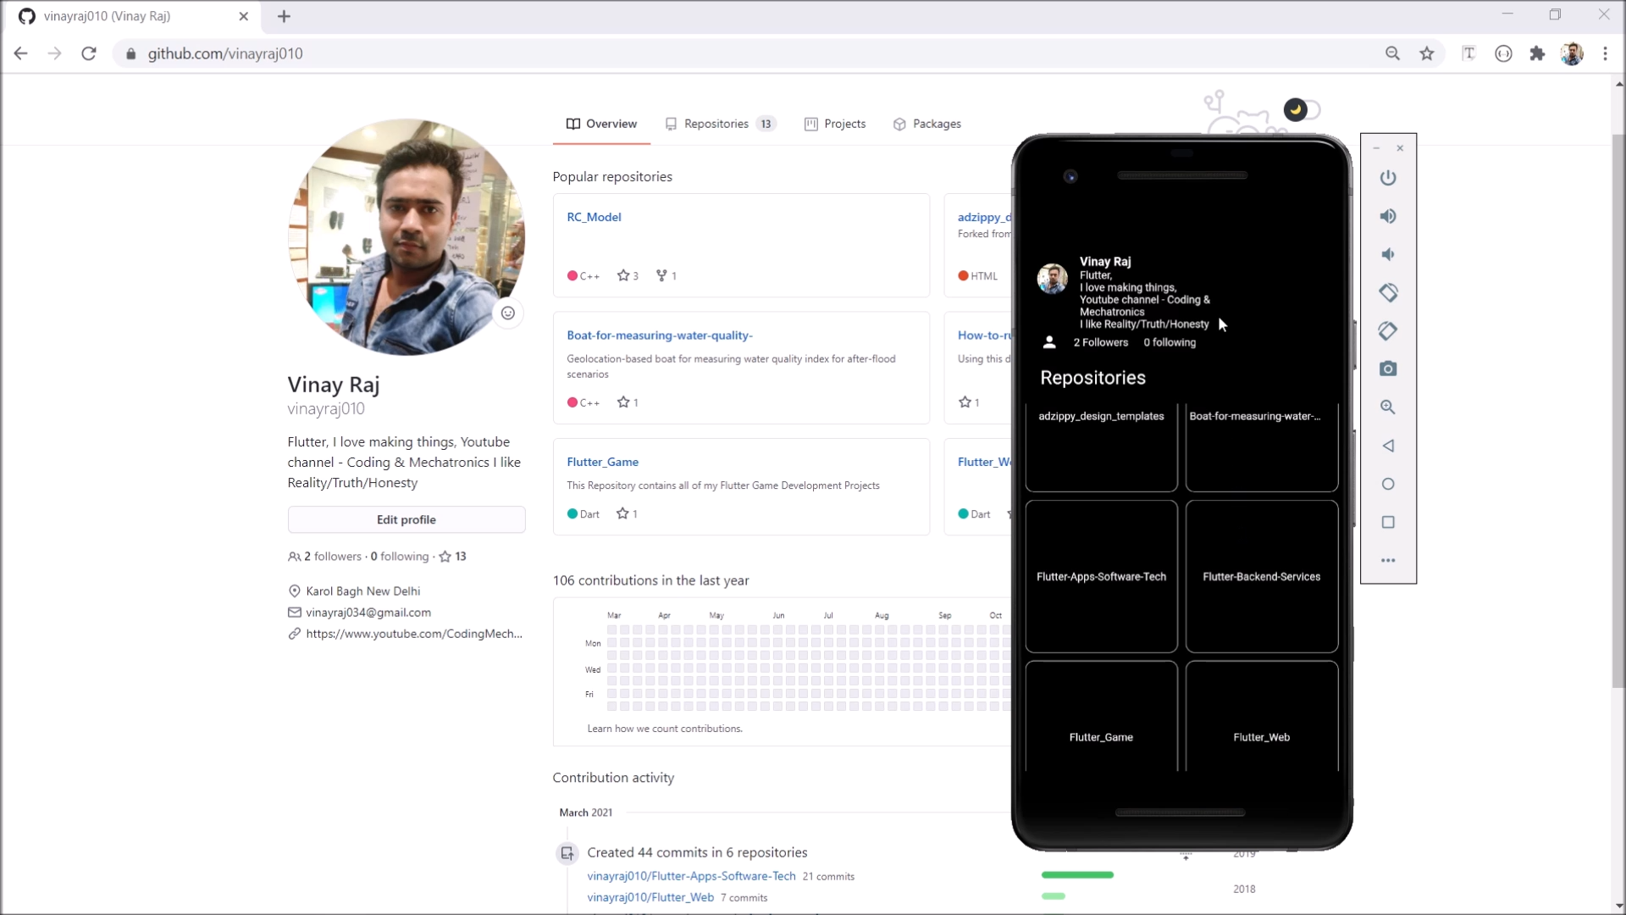Toggle dark mode moon switch

click(1302, 109)
